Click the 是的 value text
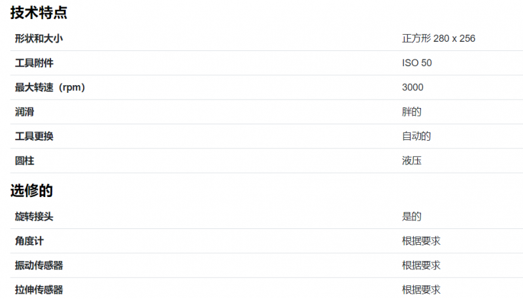 (412, 217)
